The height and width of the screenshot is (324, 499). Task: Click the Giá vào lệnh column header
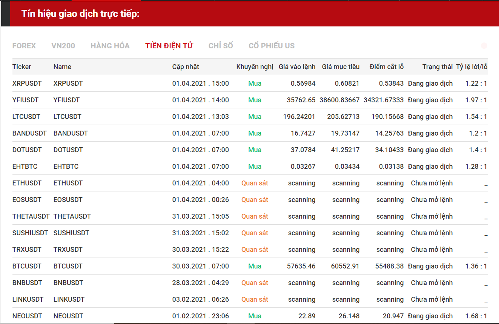click(x=297, y=67)
